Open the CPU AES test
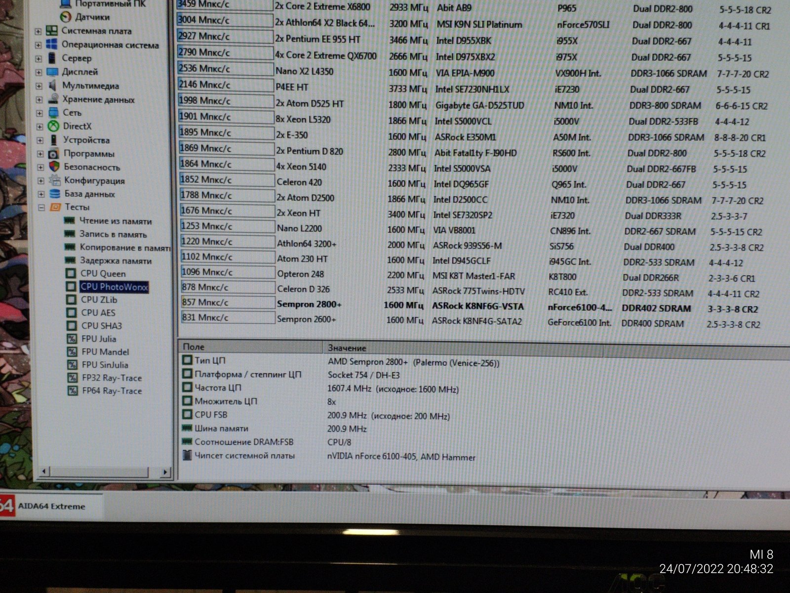 tap(98, 312)
